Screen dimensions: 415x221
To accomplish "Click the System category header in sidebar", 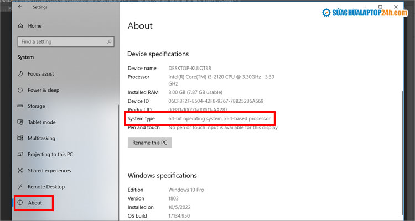I will pyautogui.click(x=25, y=57).
